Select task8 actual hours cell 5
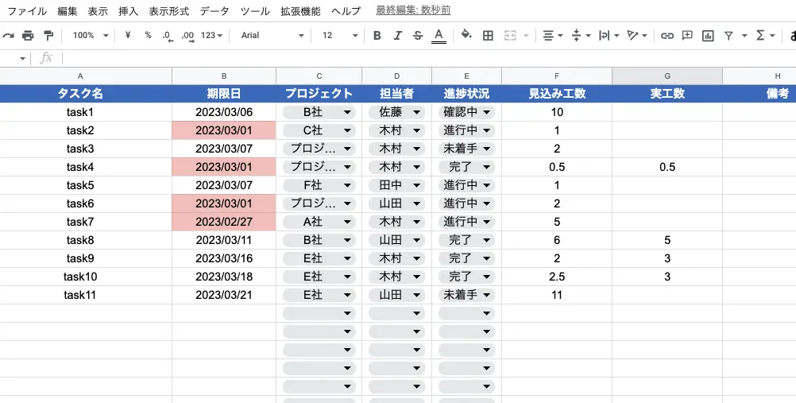This screenshot has width=796, height=403. [x=667, y=240]
